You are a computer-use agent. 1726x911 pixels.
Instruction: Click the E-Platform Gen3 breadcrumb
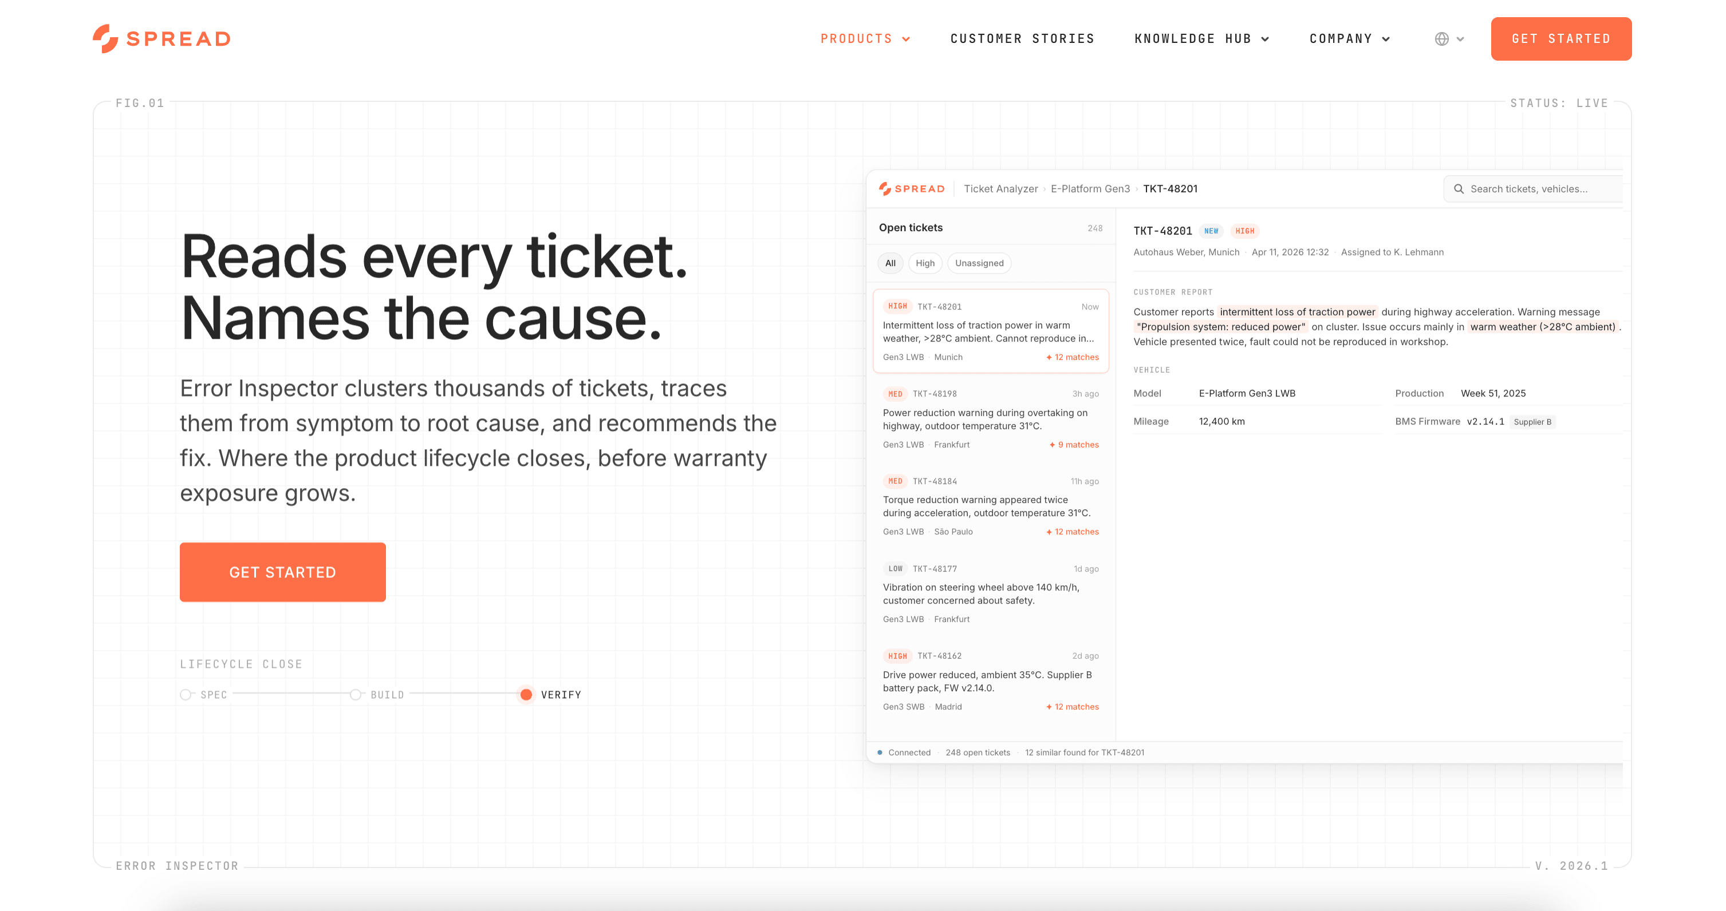[1090, 189]
